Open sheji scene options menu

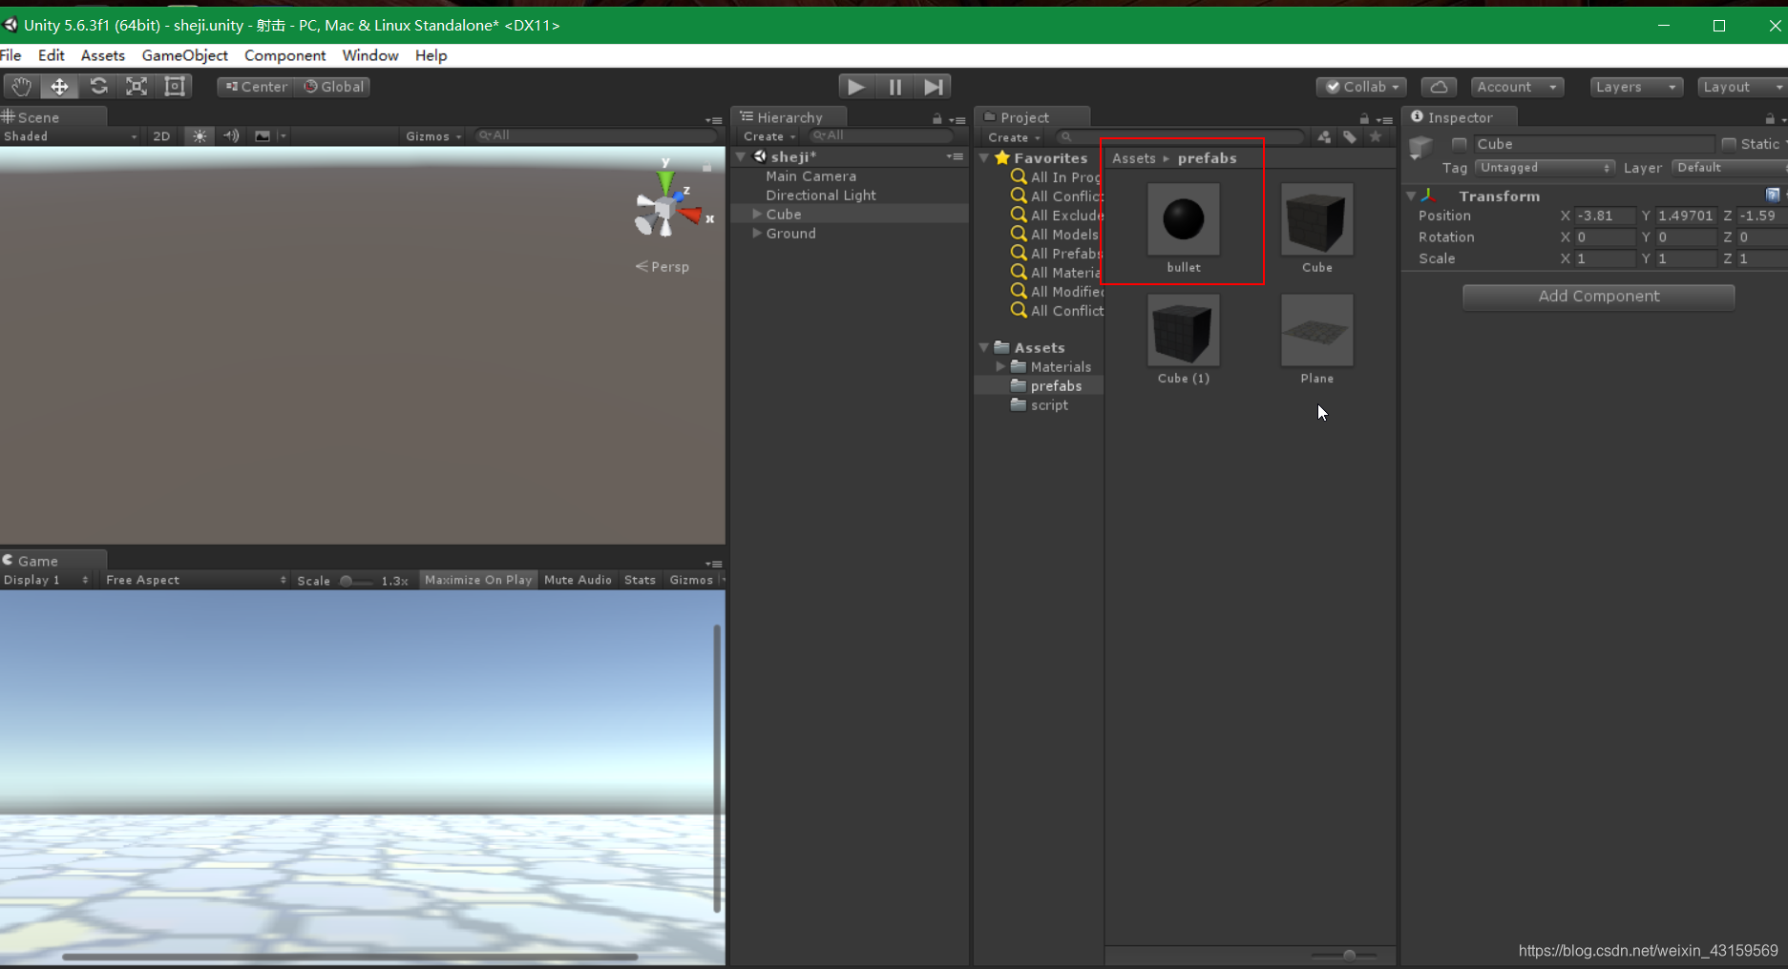tap(955, 156)
